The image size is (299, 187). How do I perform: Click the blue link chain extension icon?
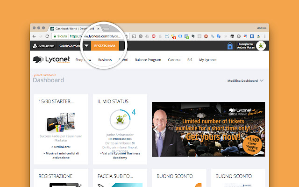[x=213, y=36]
